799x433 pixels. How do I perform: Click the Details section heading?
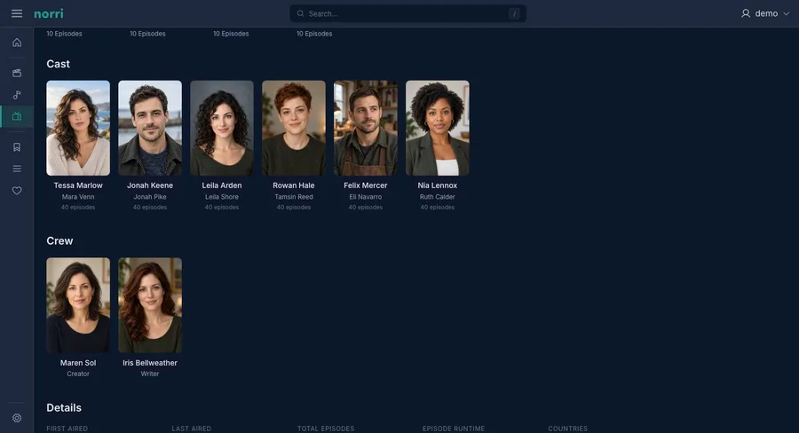(64, 408)
